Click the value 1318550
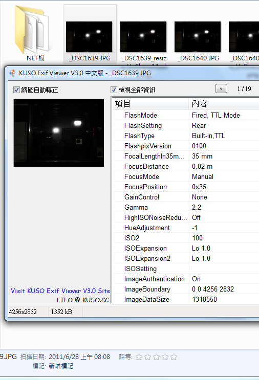259x380 pixels. click(204, 299)
